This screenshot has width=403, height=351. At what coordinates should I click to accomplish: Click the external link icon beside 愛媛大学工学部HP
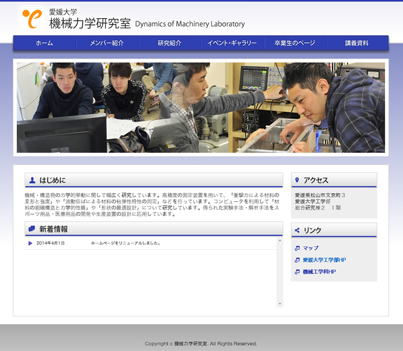297,260
